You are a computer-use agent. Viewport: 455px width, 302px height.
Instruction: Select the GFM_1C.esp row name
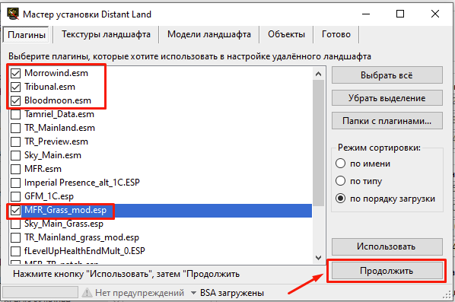(49, 196)
